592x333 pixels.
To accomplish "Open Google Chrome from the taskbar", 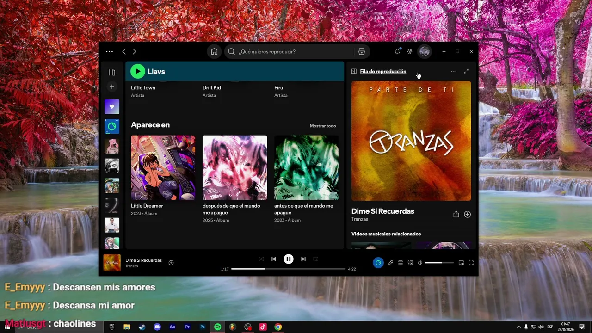I will coord(278,327).
